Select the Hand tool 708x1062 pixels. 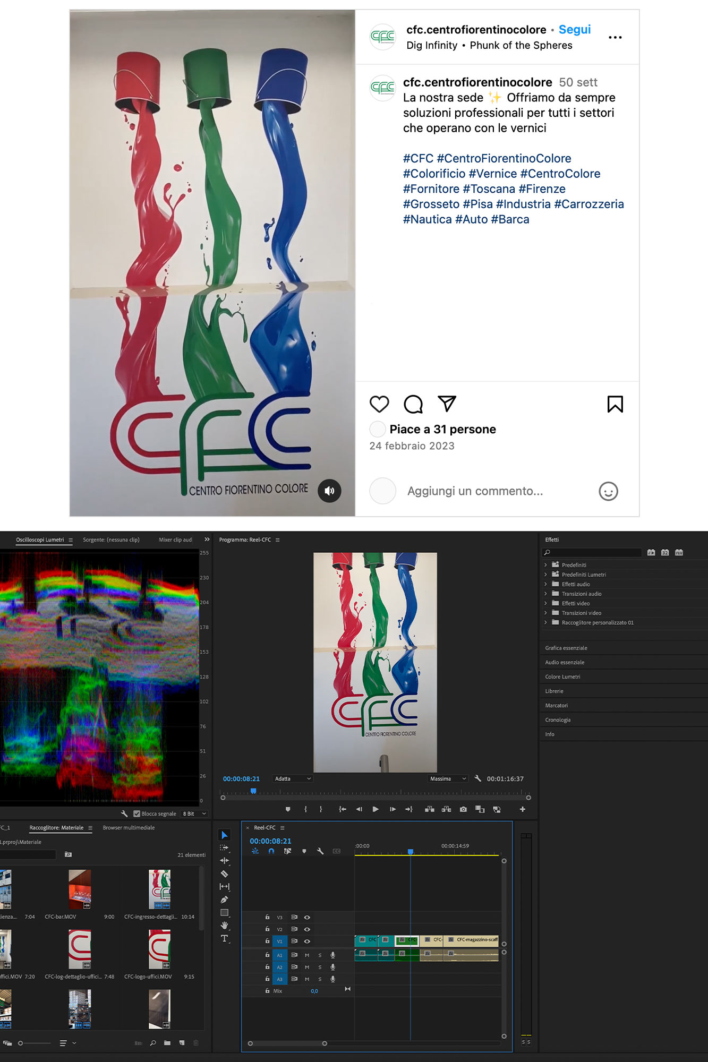225,925
